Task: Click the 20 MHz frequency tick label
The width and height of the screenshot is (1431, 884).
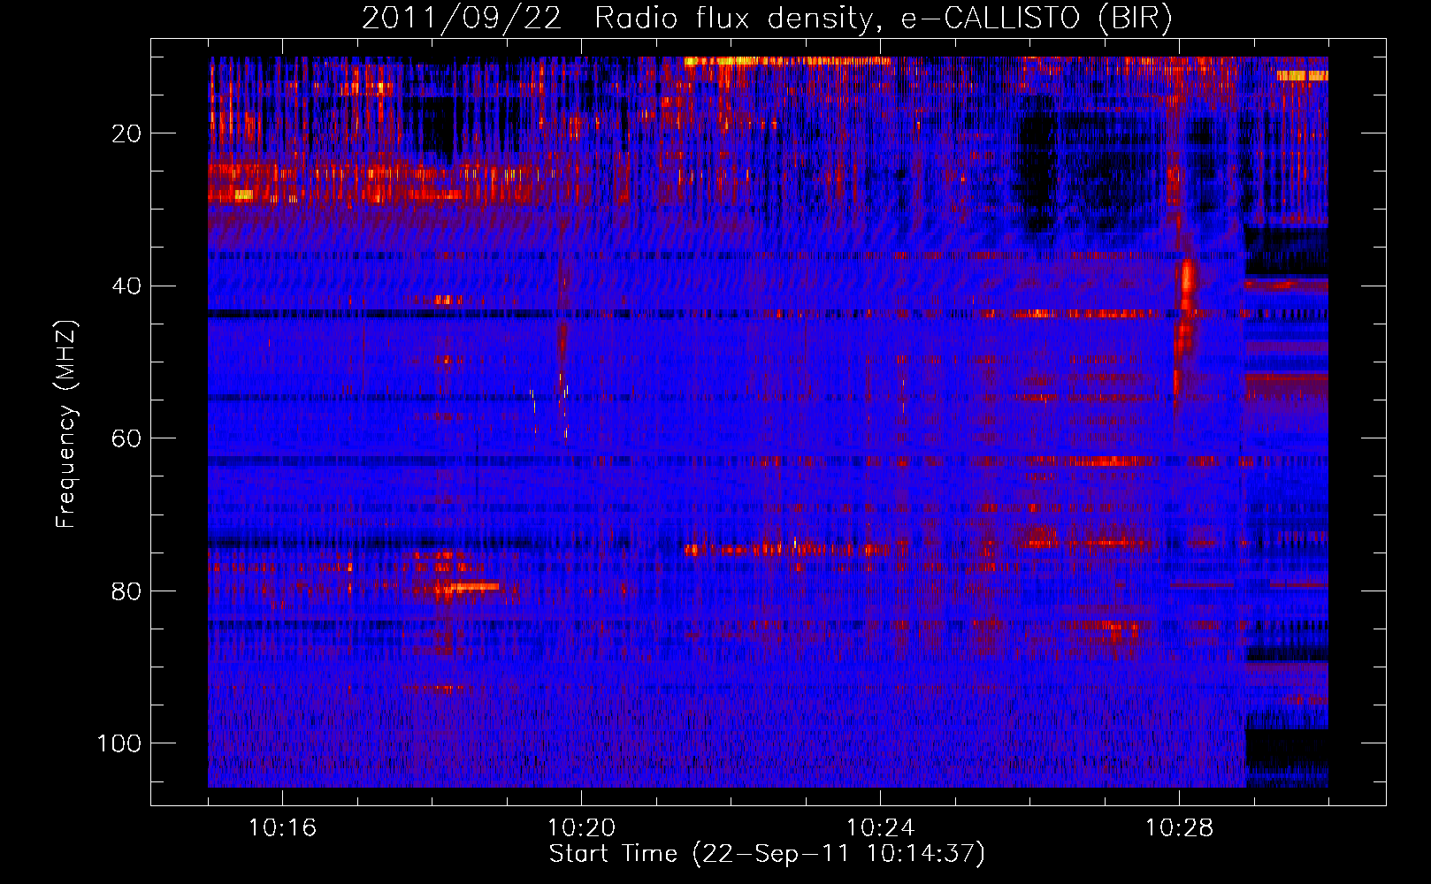Action: pyautogui.click(x=126, y=133)
